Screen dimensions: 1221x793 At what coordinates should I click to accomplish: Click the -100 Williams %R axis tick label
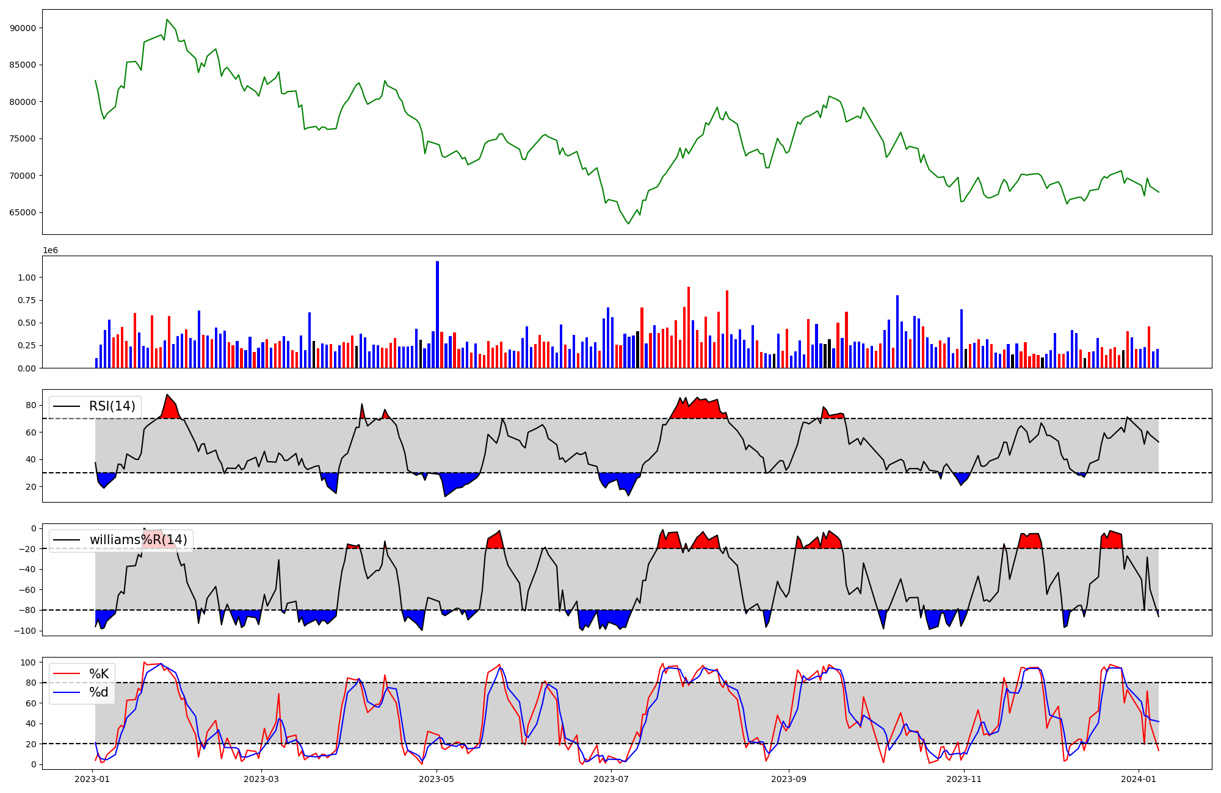click(25, 631)
